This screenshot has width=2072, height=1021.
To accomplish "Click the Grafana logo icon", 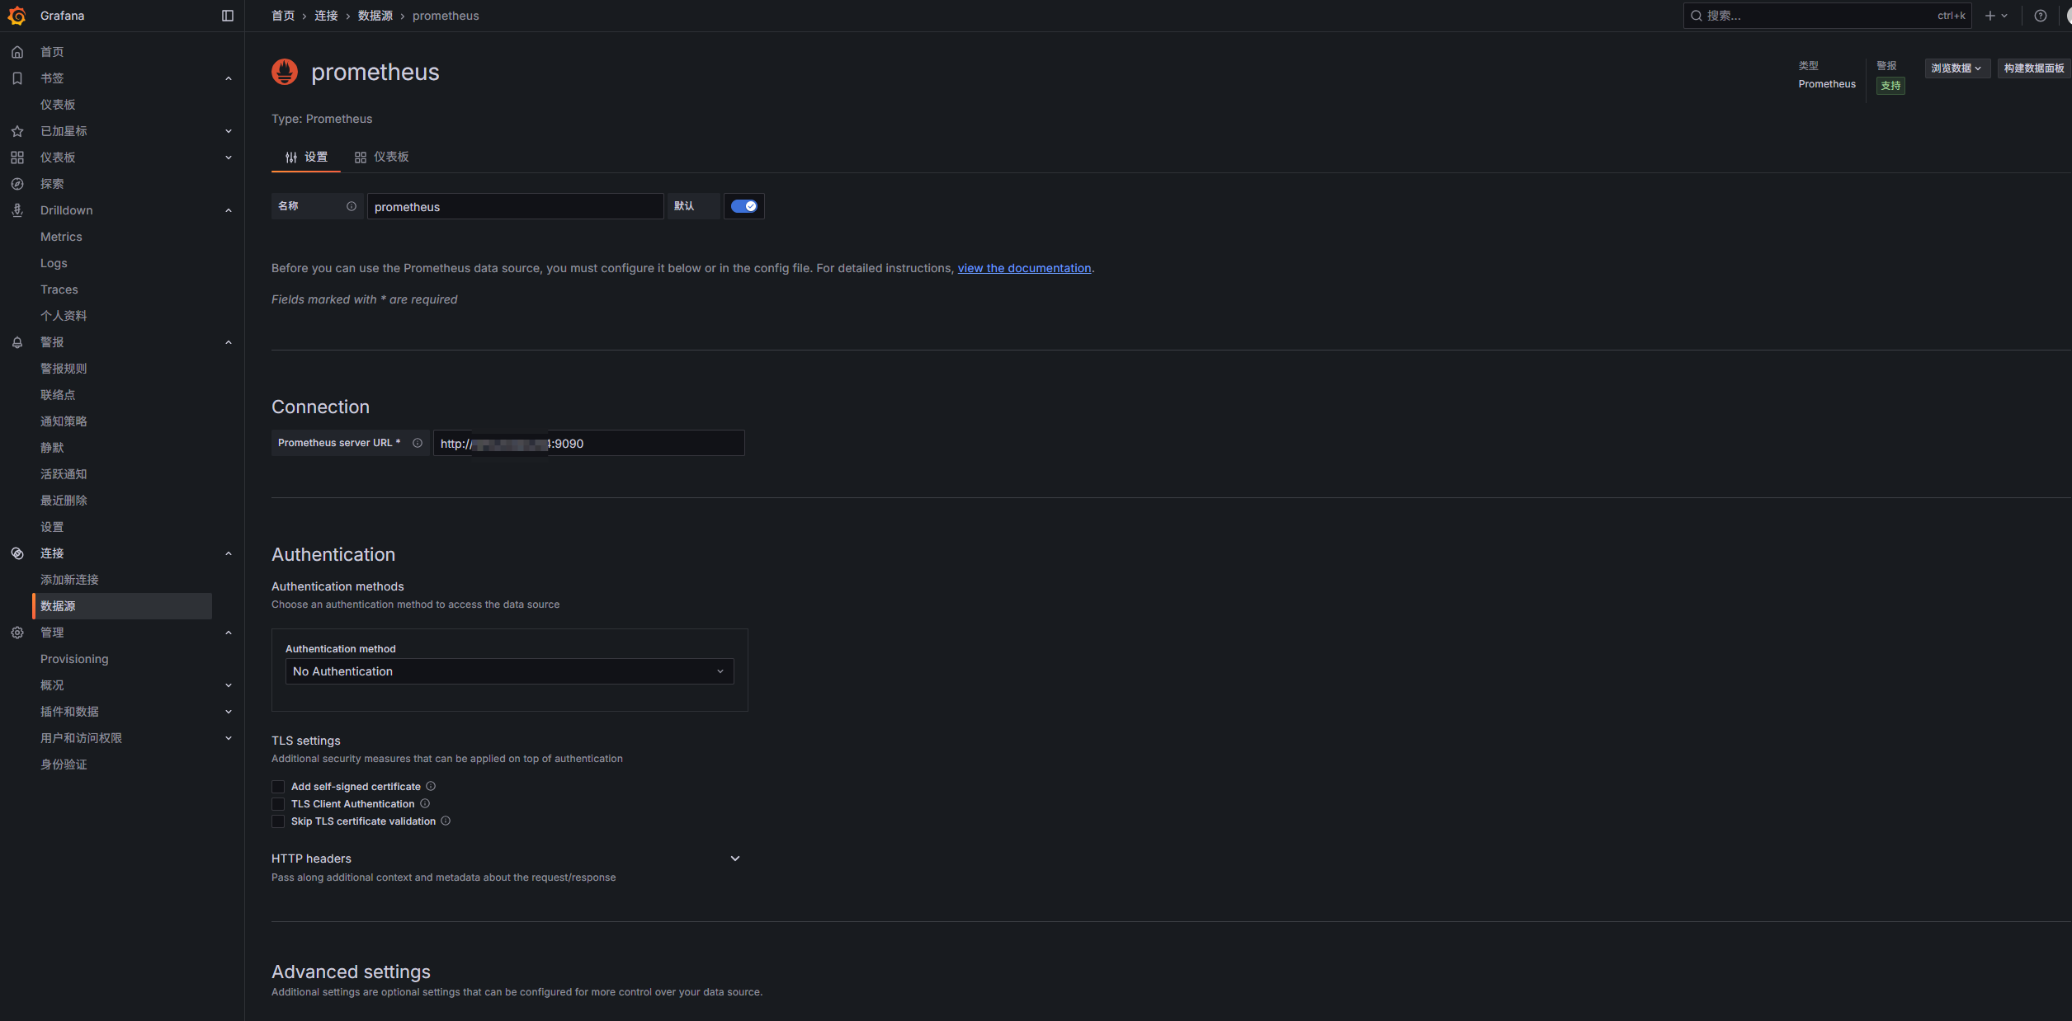I will (17, 16).
